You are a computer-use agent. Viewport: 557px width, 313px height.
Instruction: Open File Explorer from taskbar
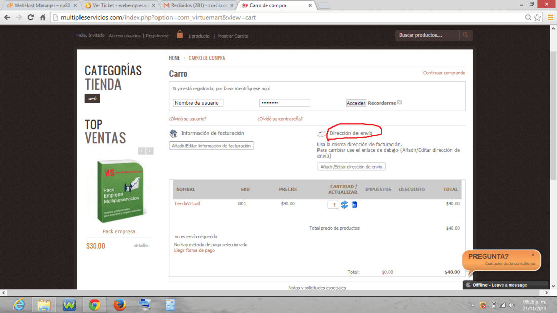pyautogui.click(x=44, y=305)
